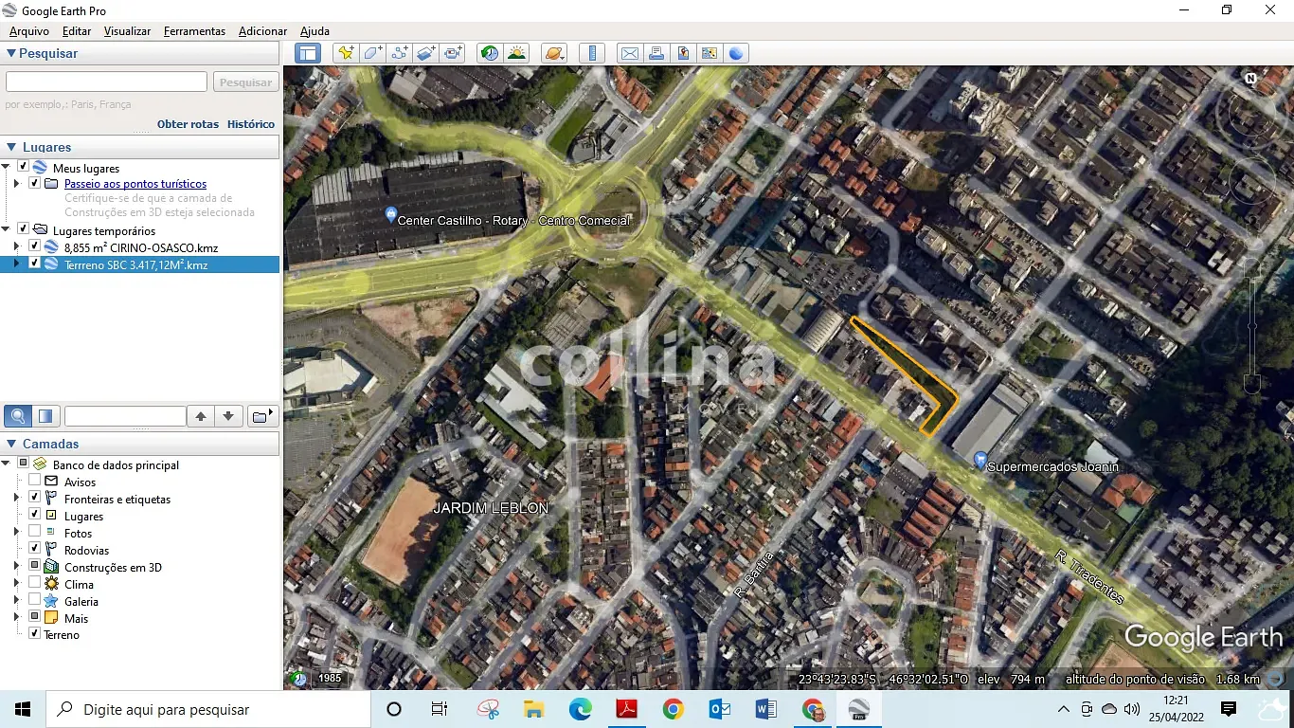Disable the Fronteiras e etiquetas layer
The height and width of the screenshot is (728, 1294).
tap(35, 498)
